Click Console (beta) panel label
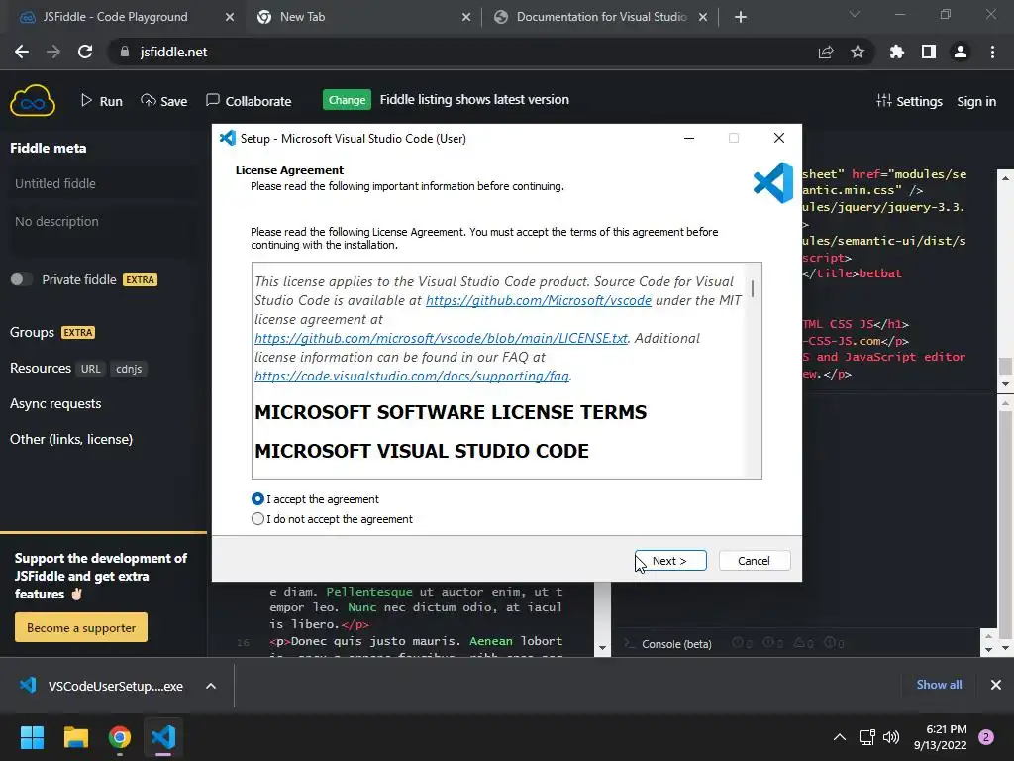The width and height of the screenshot is (1014, 761). click(676, 644)
